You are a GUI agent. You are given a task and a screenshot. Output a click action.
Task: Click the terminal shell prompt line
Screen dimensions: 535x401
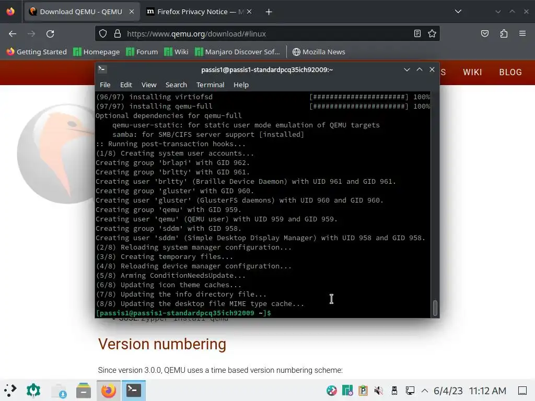click(x=183, y=313)
